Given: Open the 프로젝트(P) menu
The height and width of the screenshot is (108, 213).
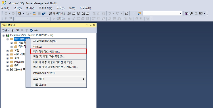Looking at the screenshot, I should pyautogui.click(x=45, y=8).
